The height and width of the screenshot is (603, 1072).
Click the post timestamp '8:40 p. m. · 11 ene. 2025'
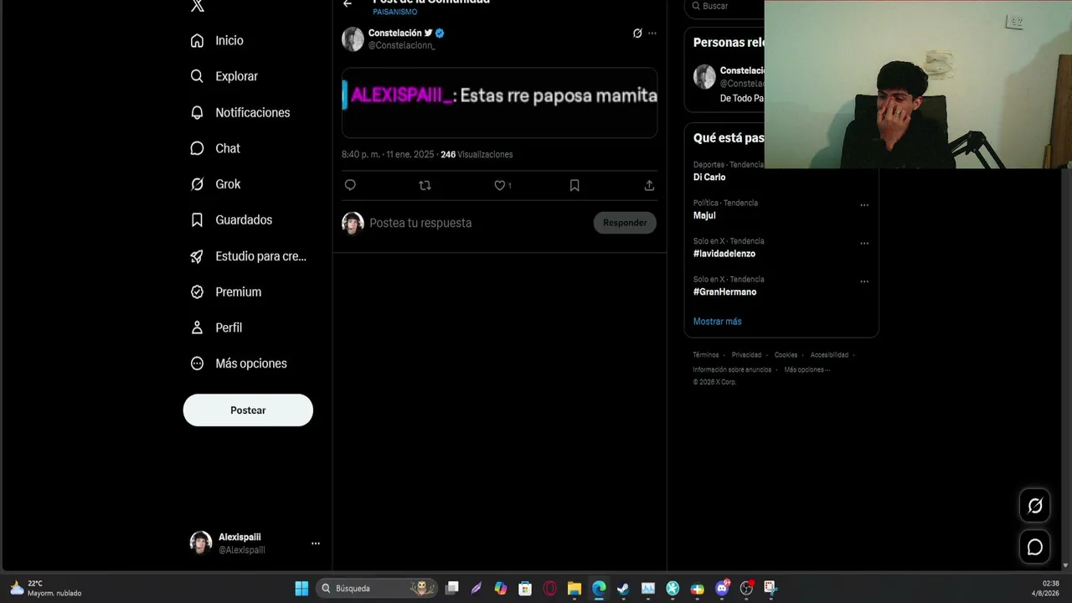point(388,155)
